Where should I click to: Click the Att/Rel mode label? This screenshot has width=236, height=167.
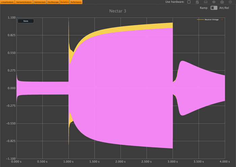(224, 8)
